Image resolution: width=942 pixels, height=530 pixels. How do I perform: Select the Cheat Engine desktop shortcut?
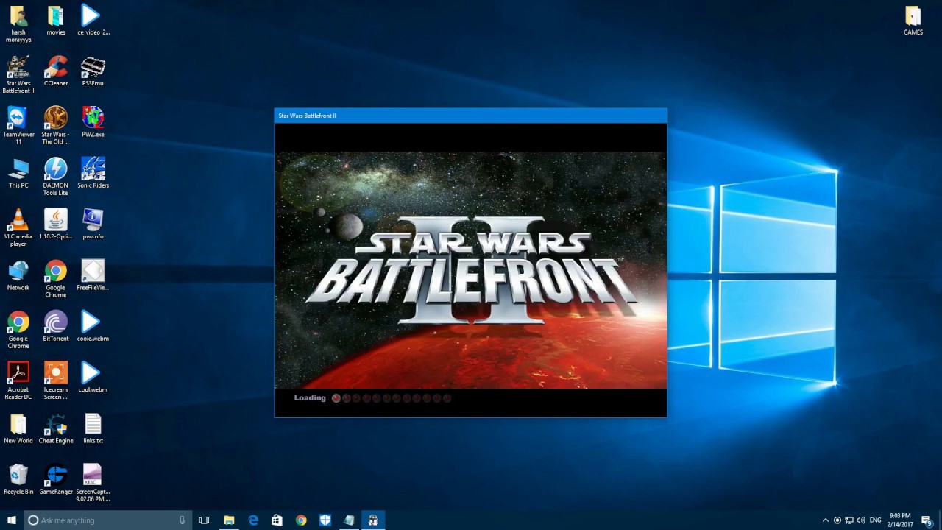(x=56, y=428)
